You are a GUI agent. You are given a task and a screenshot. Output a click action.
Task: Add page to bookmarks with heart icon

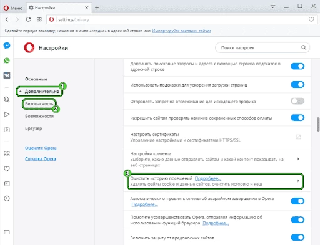pos(311,19)
